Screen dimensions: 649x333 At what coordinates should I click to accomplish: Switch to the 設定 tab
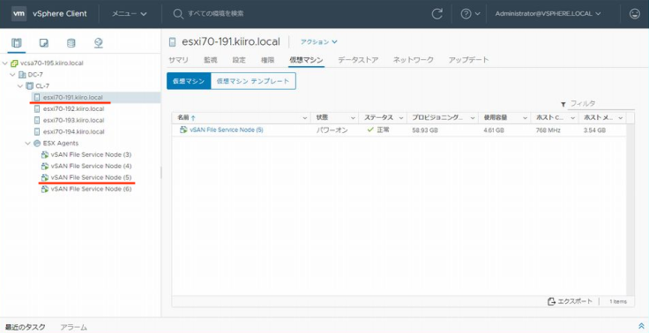point(239,60)
